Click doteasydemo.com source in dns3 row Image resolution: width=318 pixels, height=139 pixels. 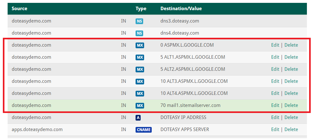31,21
